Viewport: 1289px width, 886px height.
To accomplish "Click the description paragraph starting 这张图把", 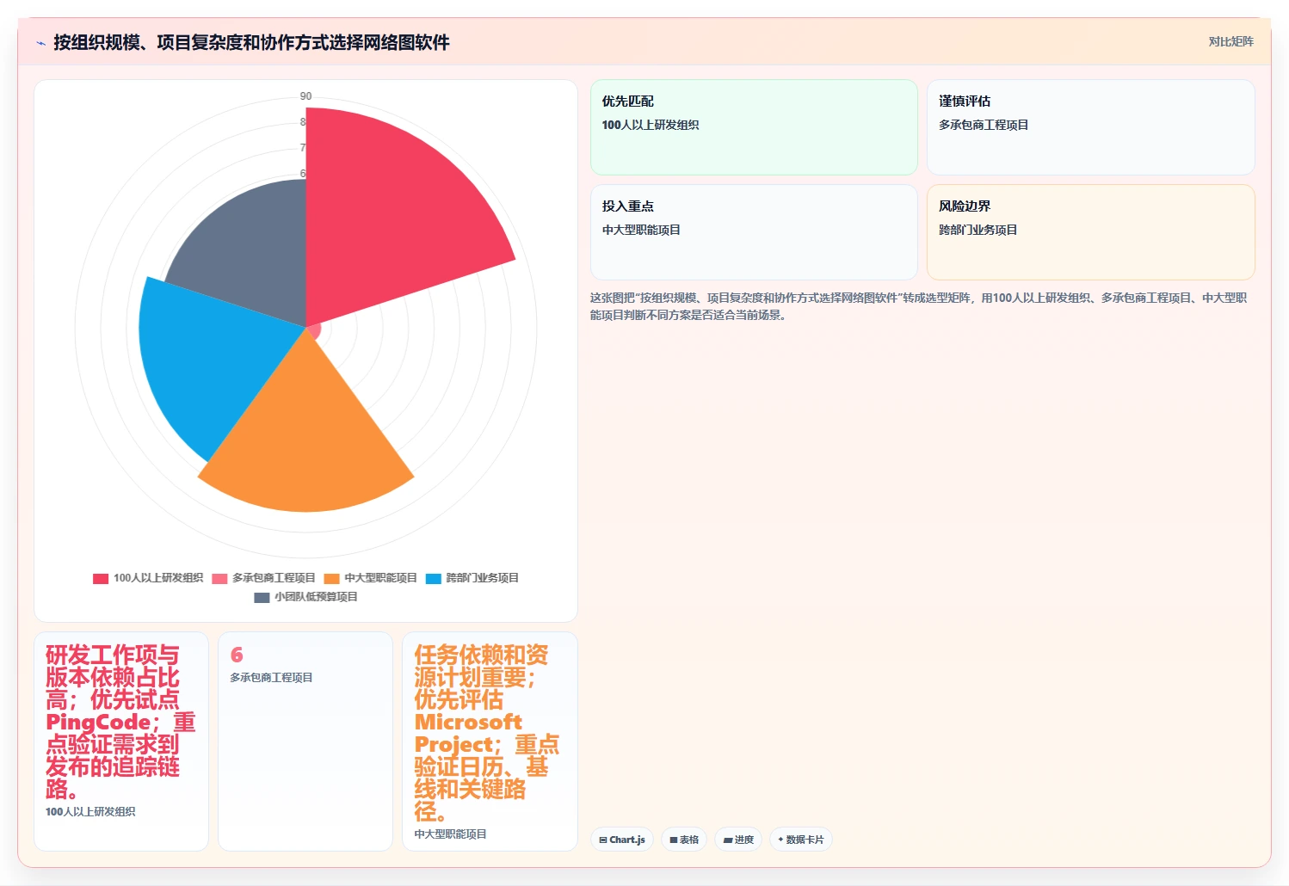I will tap(918, 306).
